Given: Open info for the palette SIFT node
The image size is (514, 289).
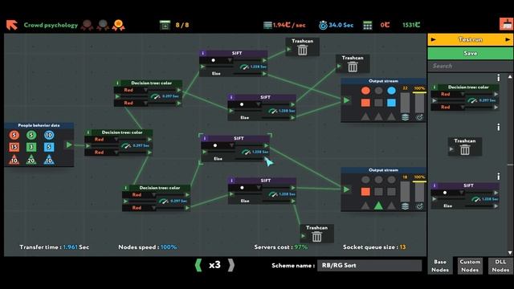Looking at the screenshot, I should 499,177.
